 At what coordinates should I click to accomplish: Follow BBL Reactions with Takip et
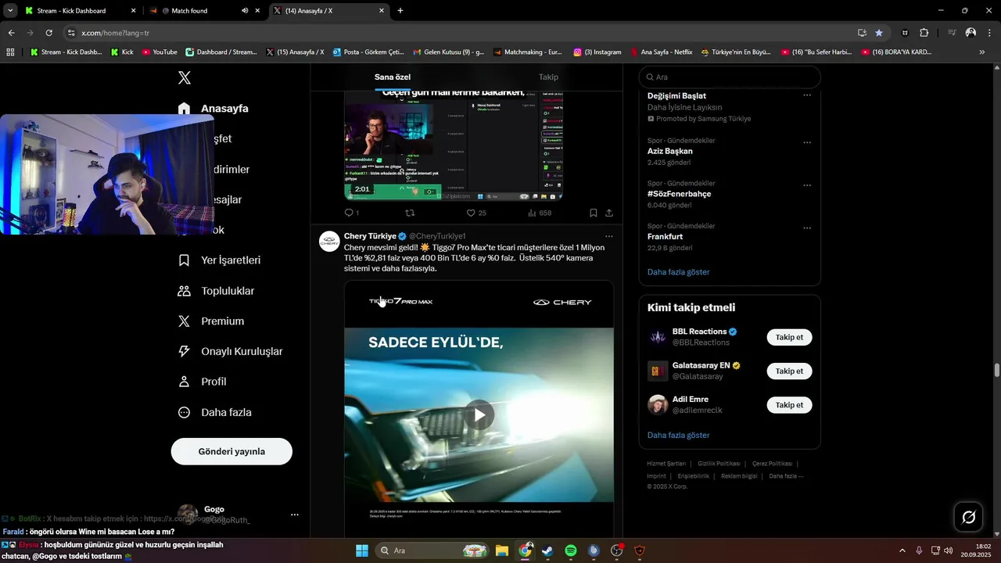[789, 337]
